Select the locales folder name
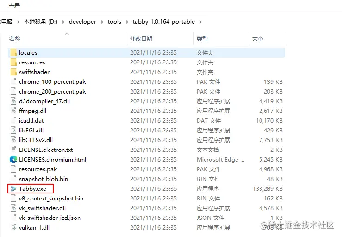 (28, 53)
